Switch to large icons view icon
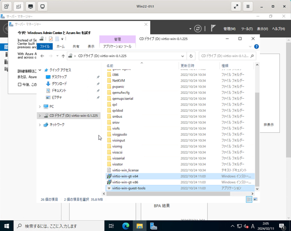Screen dimensions: 291x231 tap(256, 199)
